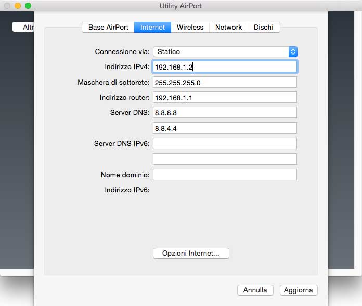
Task: Click the Indirizzo IPv4 field
Action: click(x=225, y=67)
